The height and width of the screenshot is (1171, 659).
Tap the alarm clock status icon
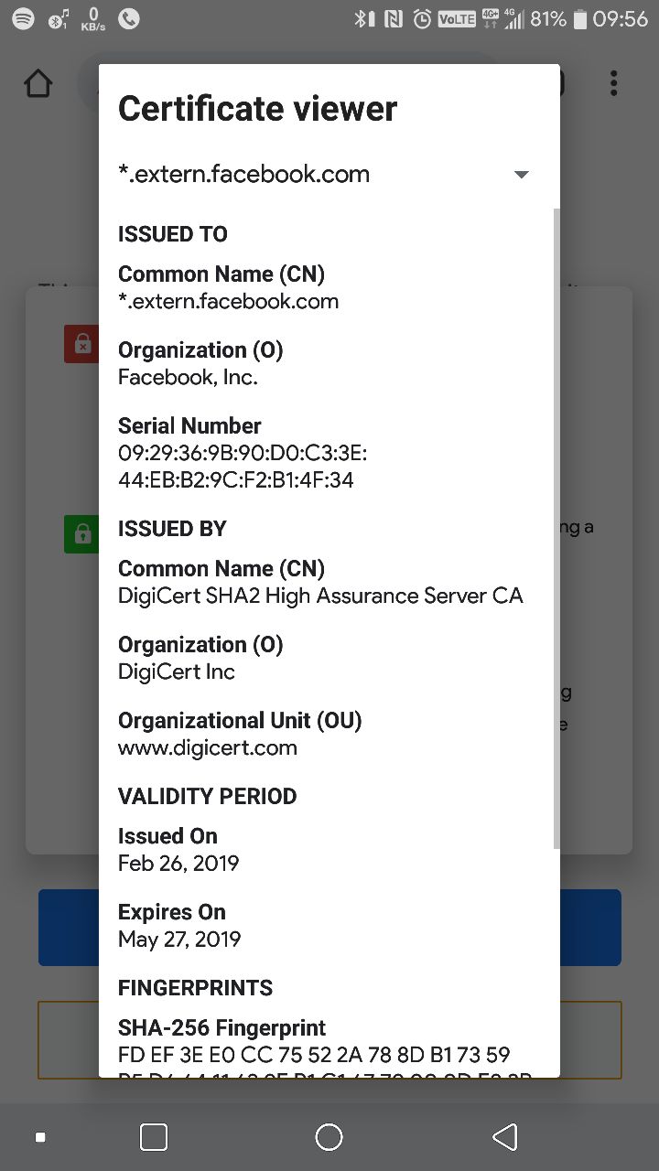[422, 18]
